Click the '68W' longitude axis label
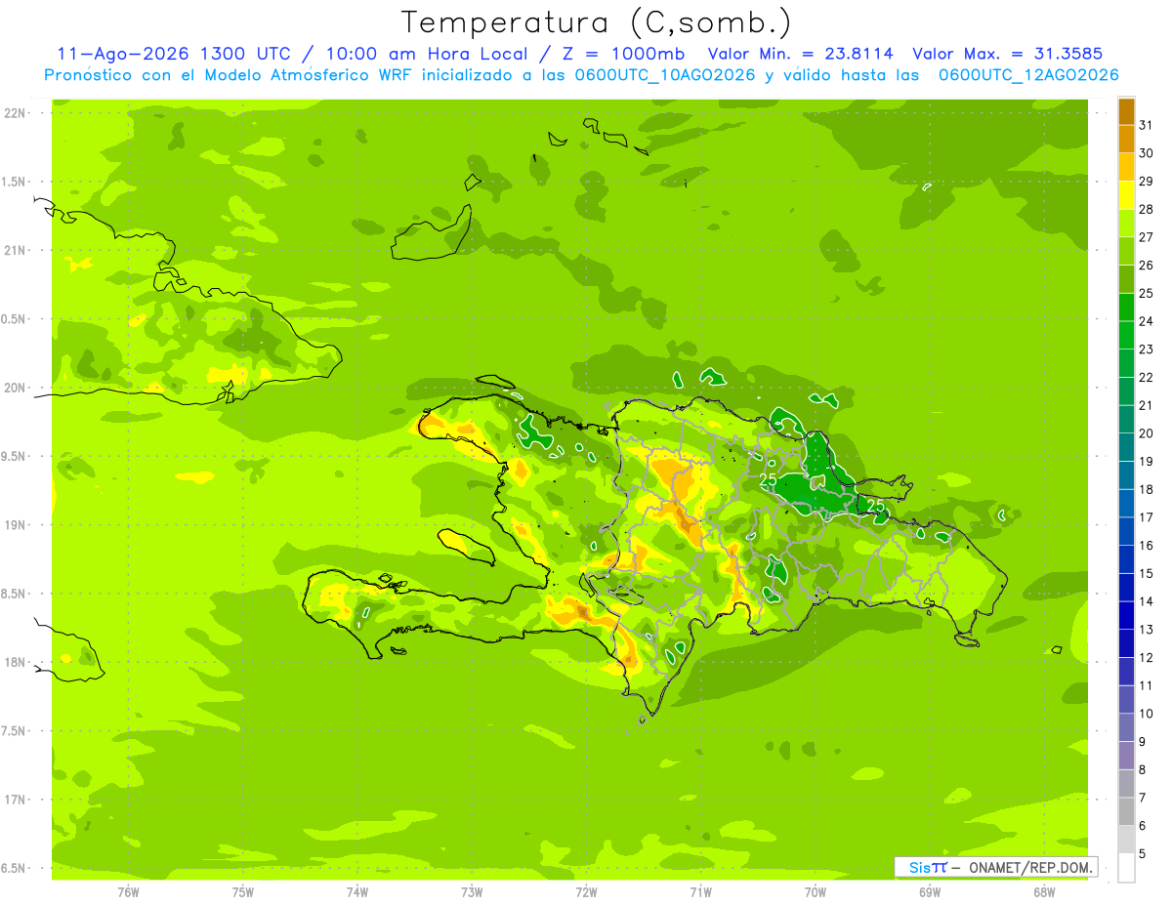 [x=1043, y=891]
